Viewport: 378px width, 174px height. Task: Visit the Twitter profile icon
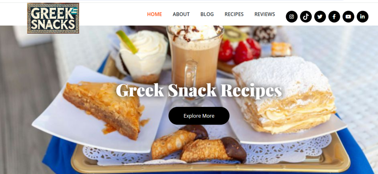tap(320, 17)
